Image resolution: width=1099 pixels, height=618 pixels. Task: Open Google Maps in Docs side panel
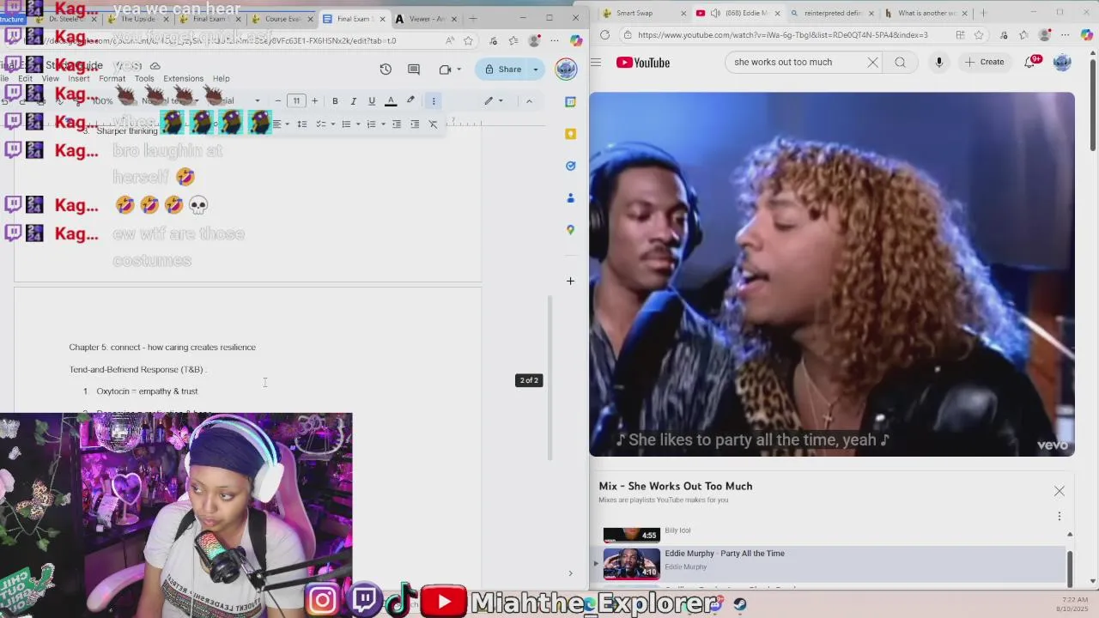[570, 230]
